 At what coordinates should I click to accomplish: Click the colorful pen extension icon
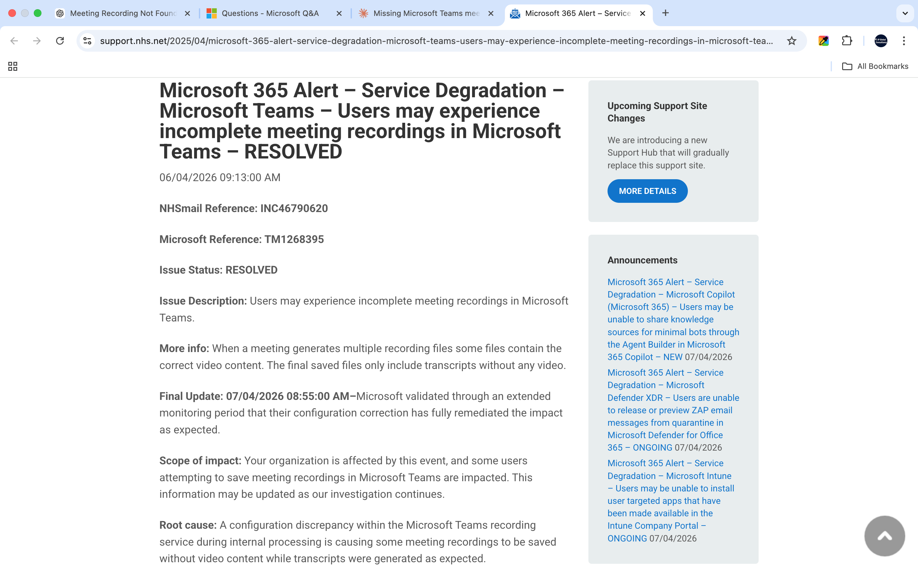pos(824,40)
